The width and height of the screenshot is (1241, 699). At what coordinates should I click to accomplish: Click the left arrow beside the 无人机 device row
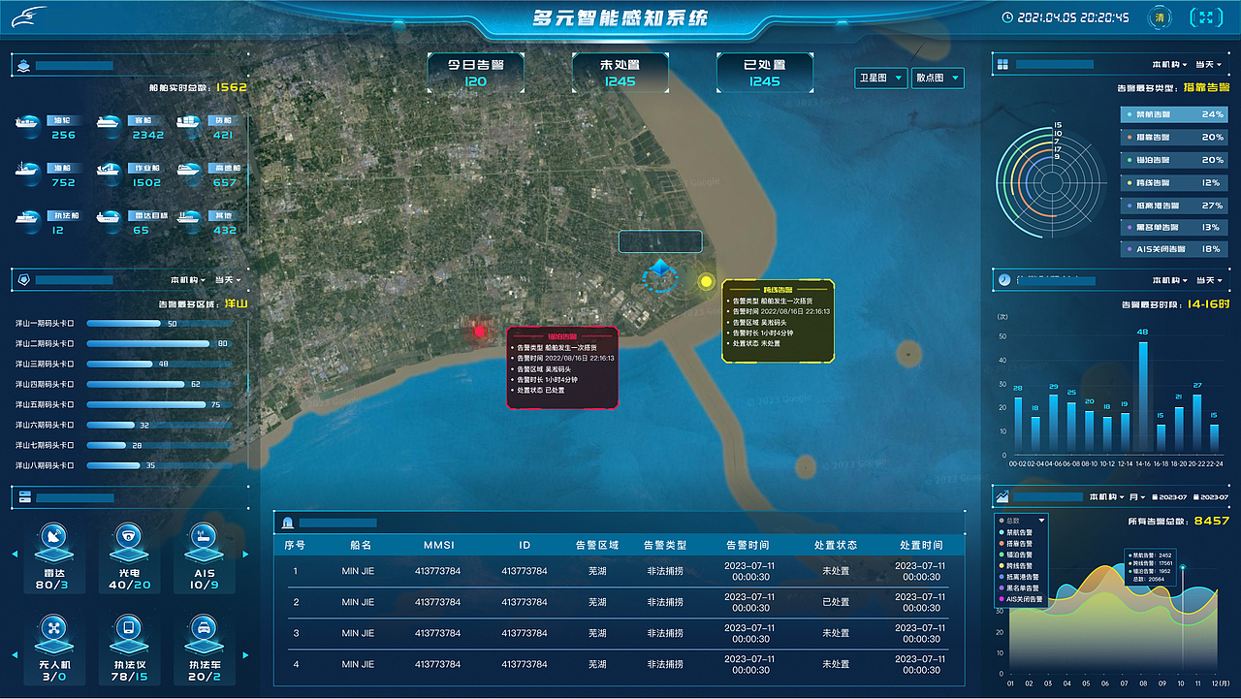15,654
